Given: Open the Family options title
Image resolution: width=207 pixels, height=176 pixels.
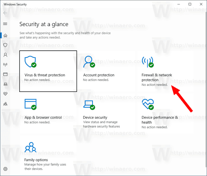Looking at the screenshot, I should (36, 160).
